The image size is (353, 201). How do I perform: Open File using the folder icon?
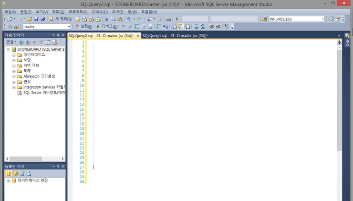tap(30, 19)
